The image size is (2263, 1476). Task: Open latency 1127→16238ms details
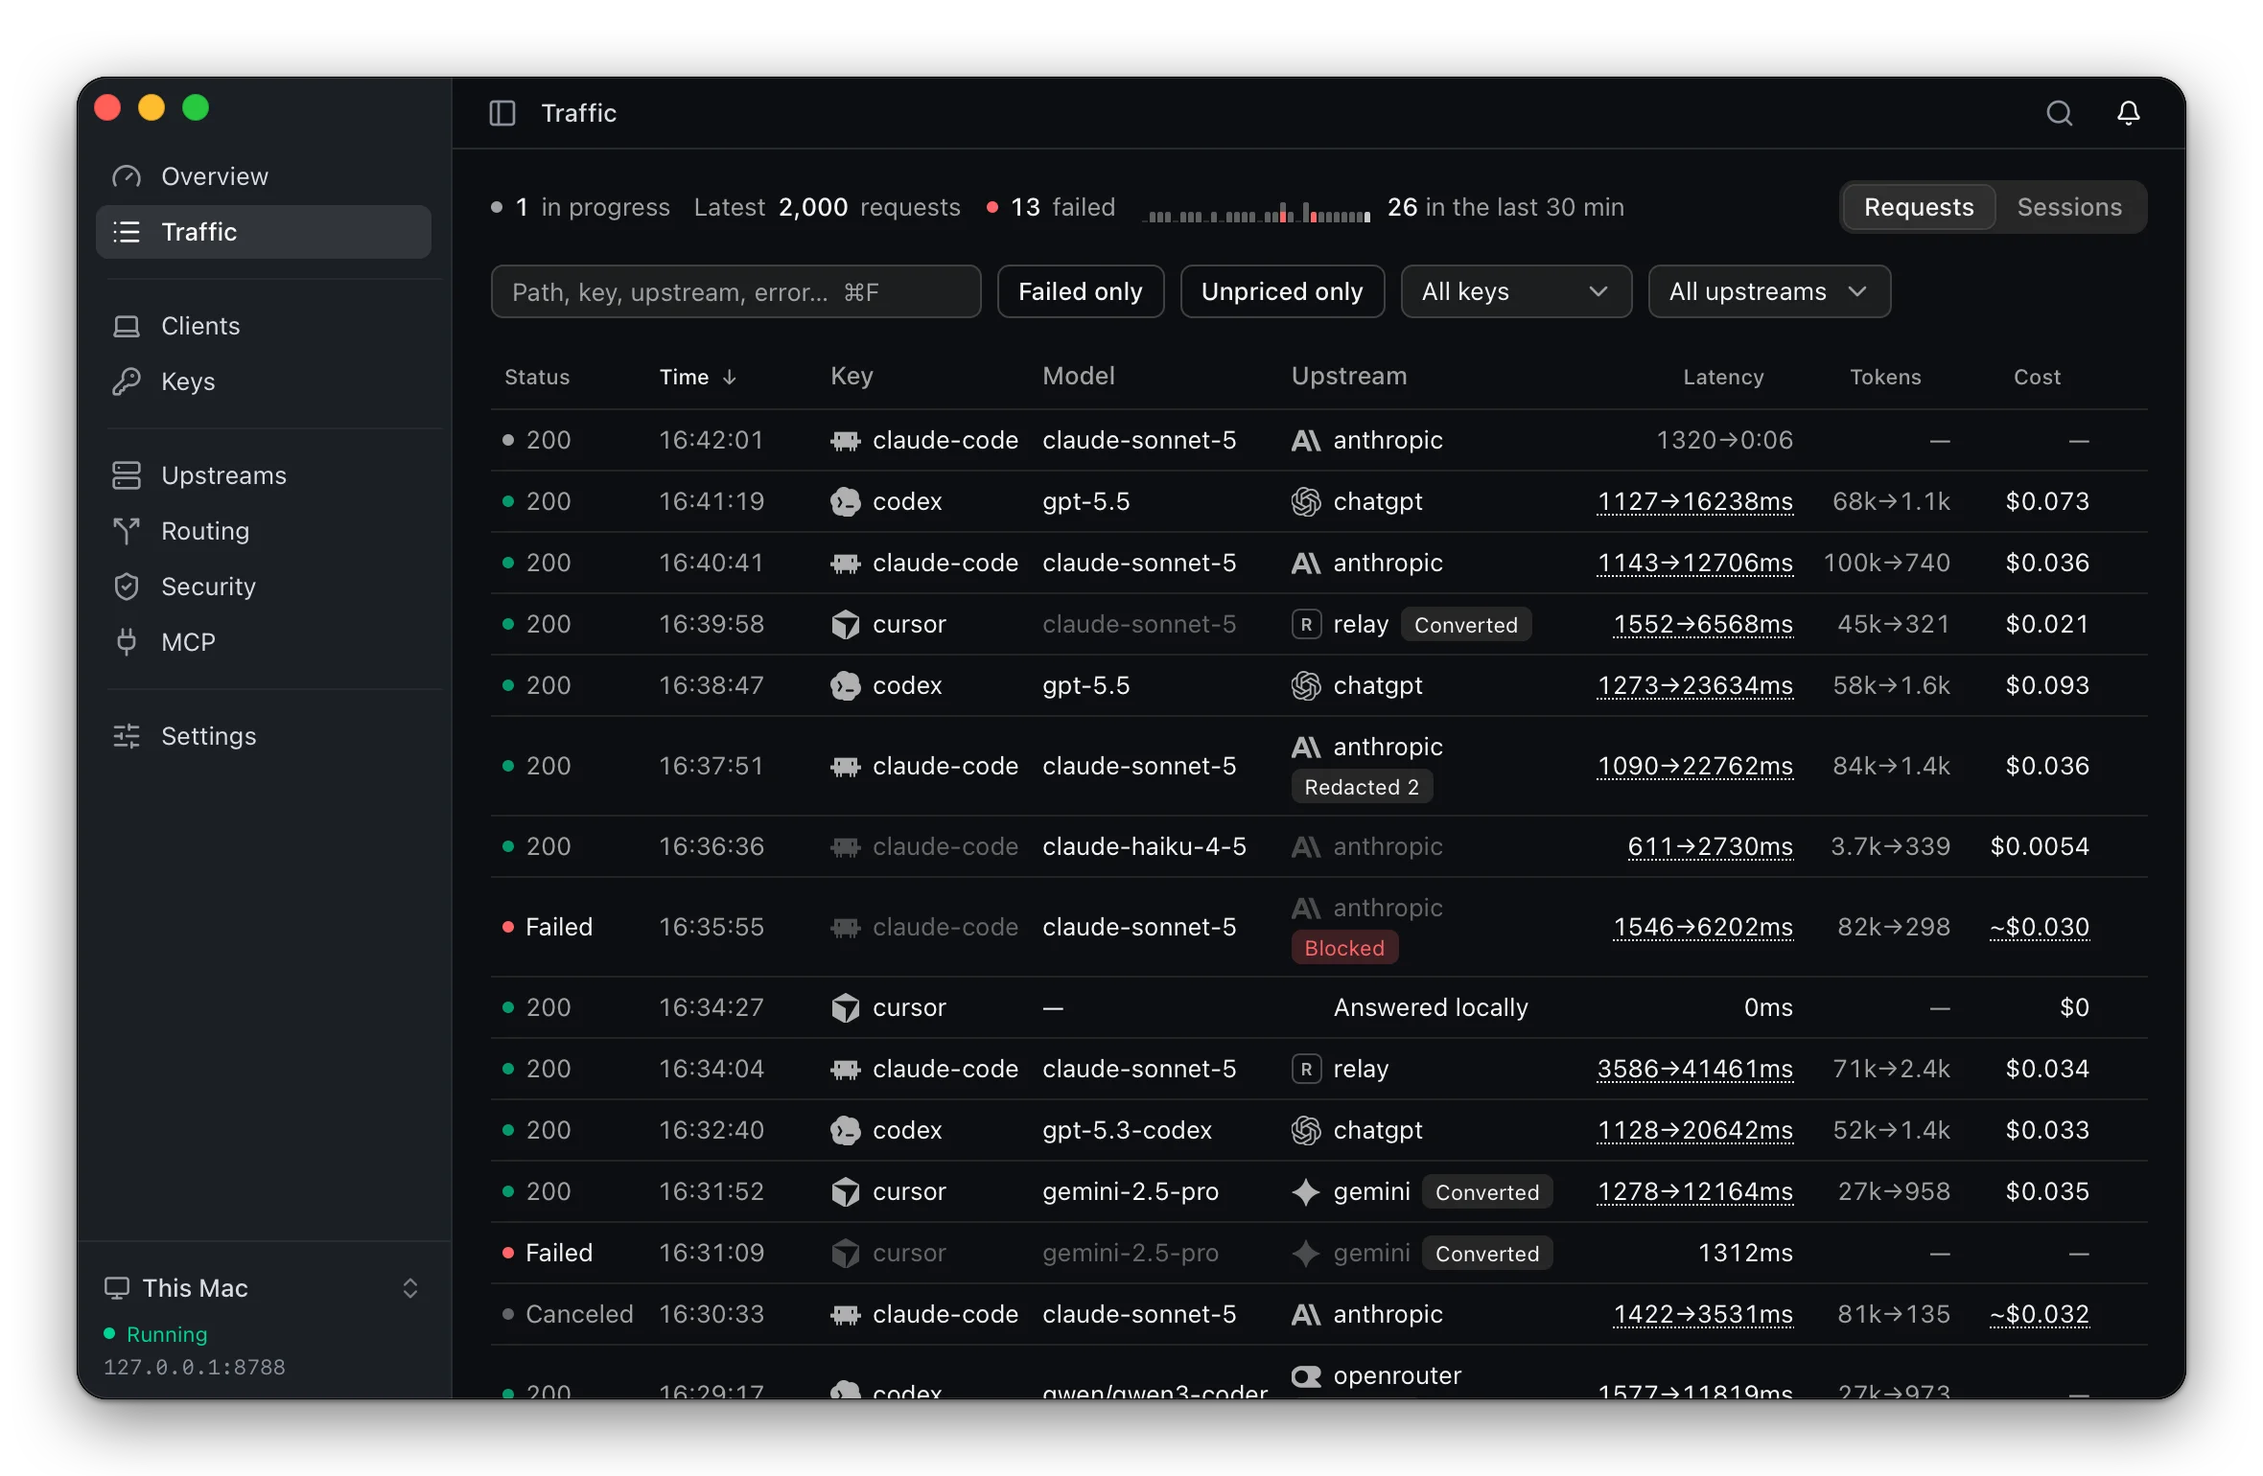[1694, 501]
